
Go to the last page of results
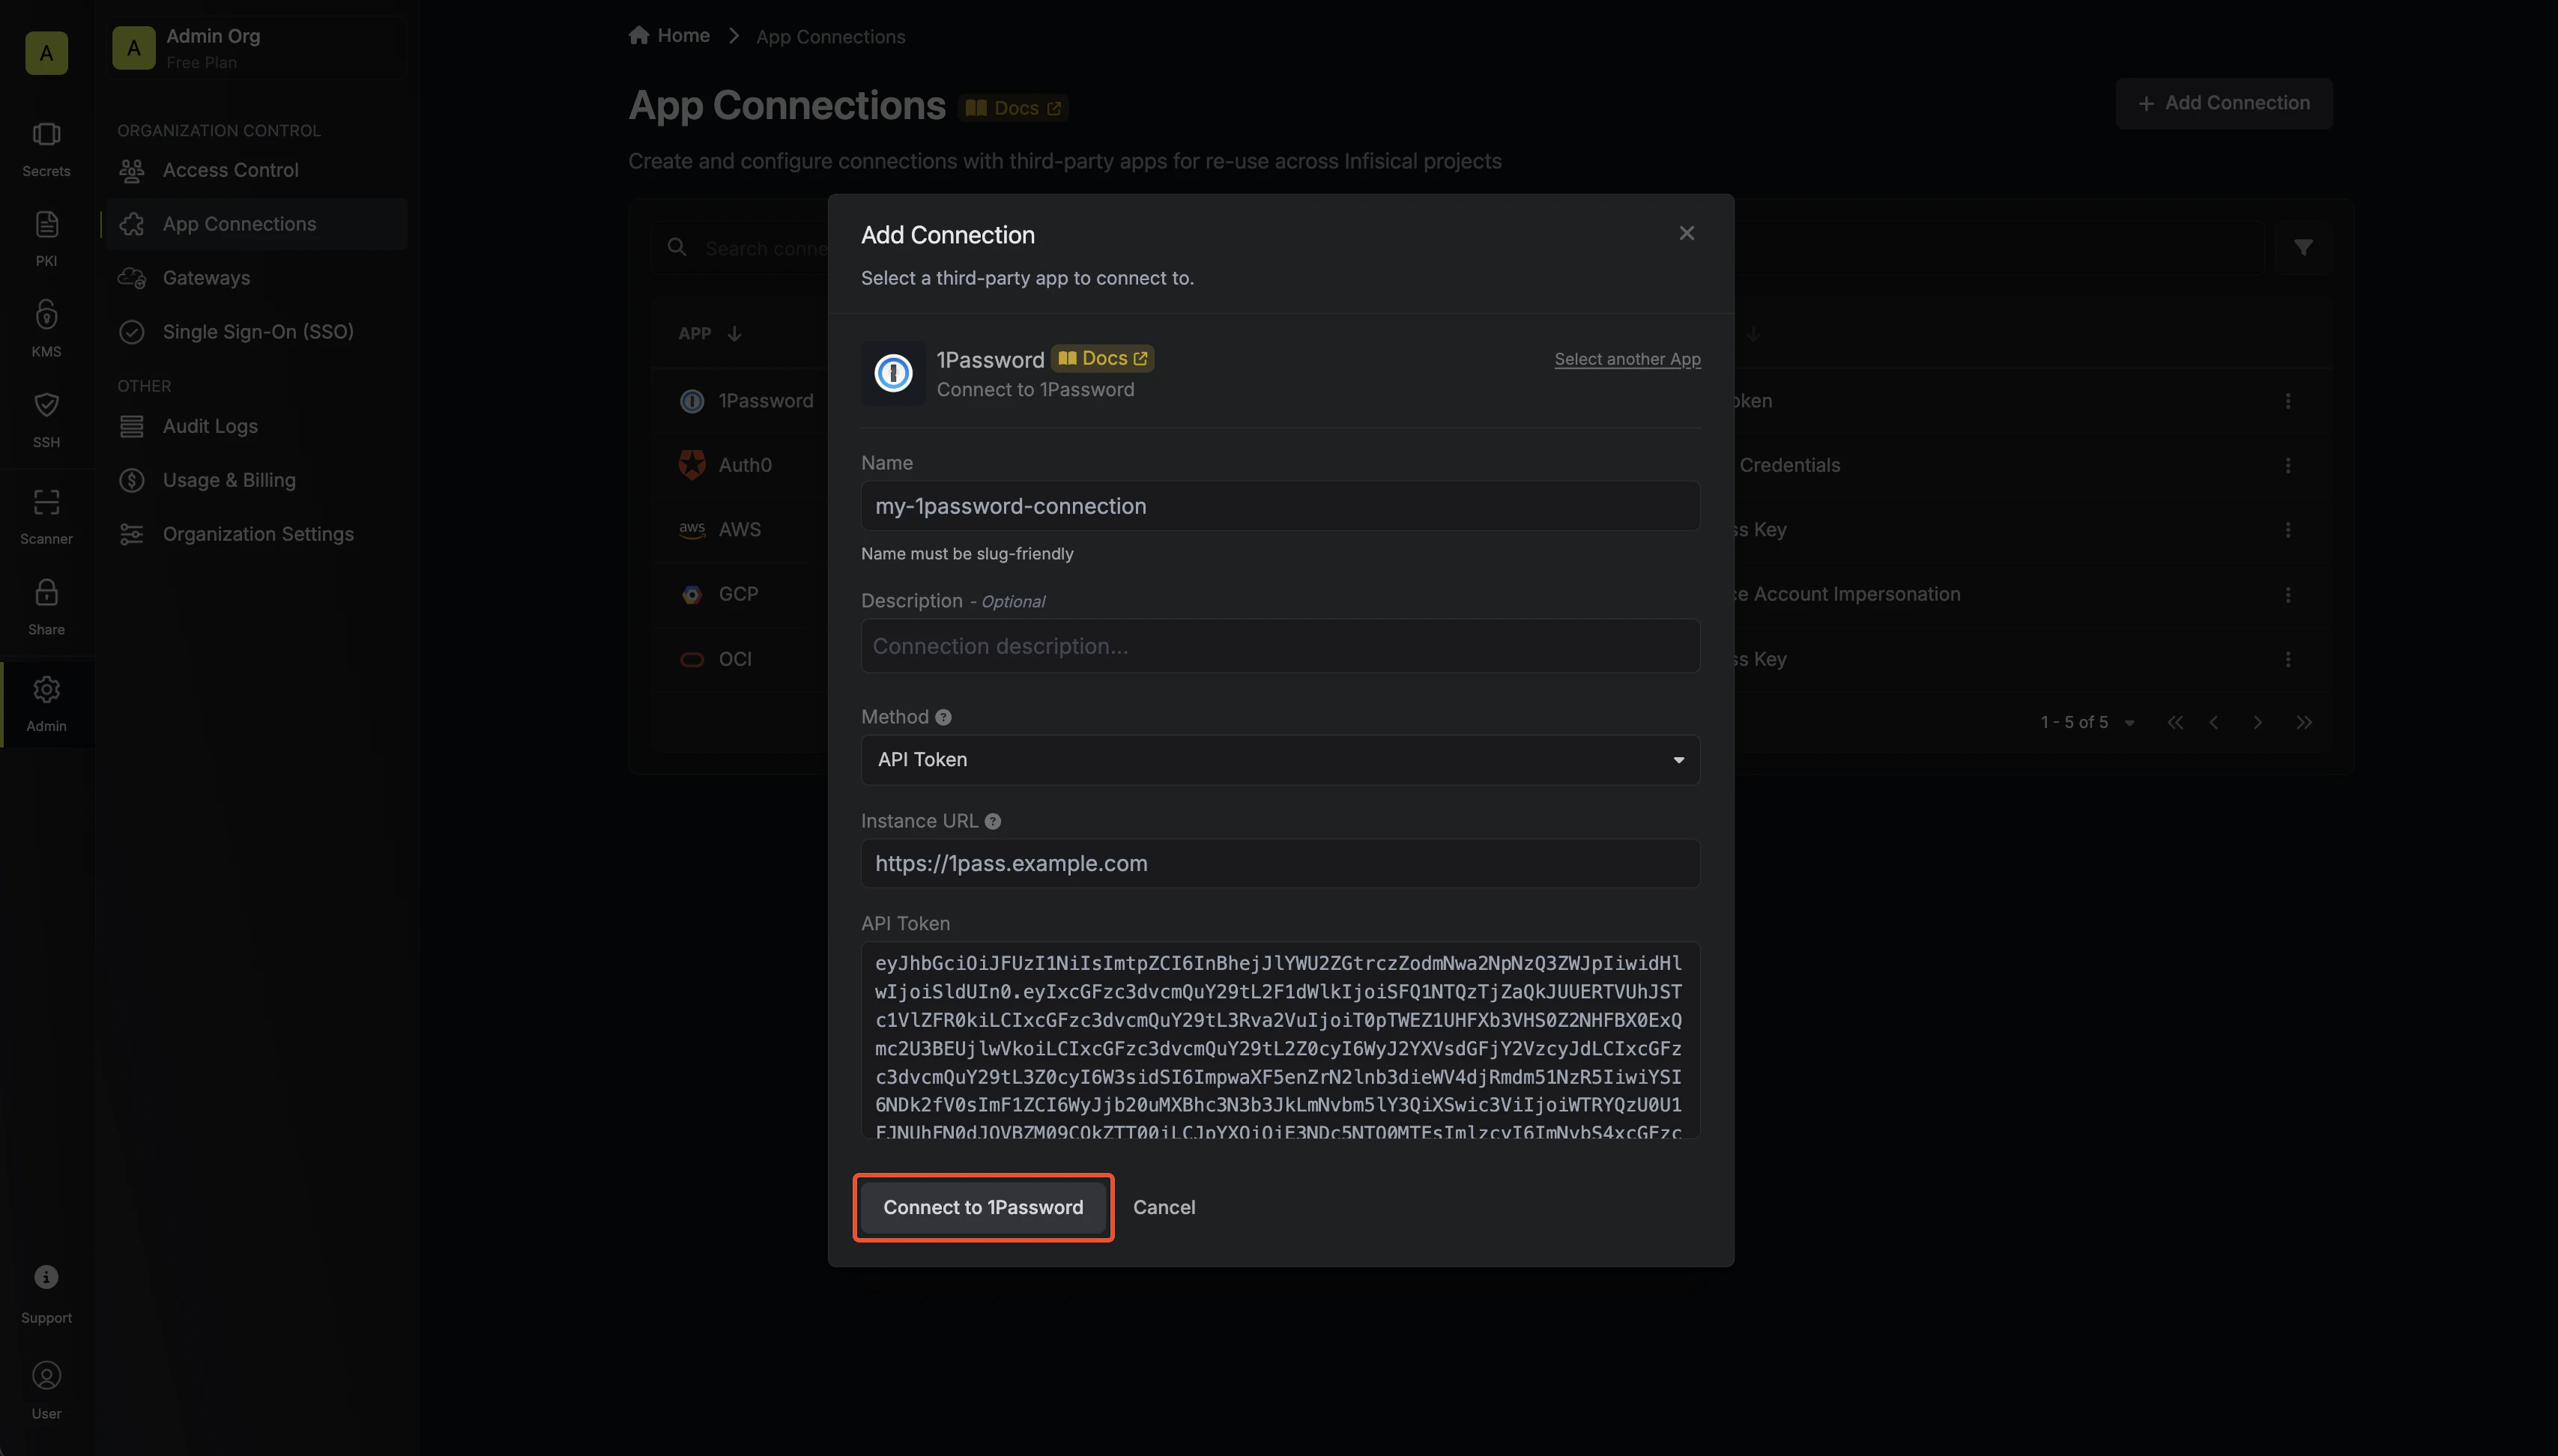tap(2303, 723)
